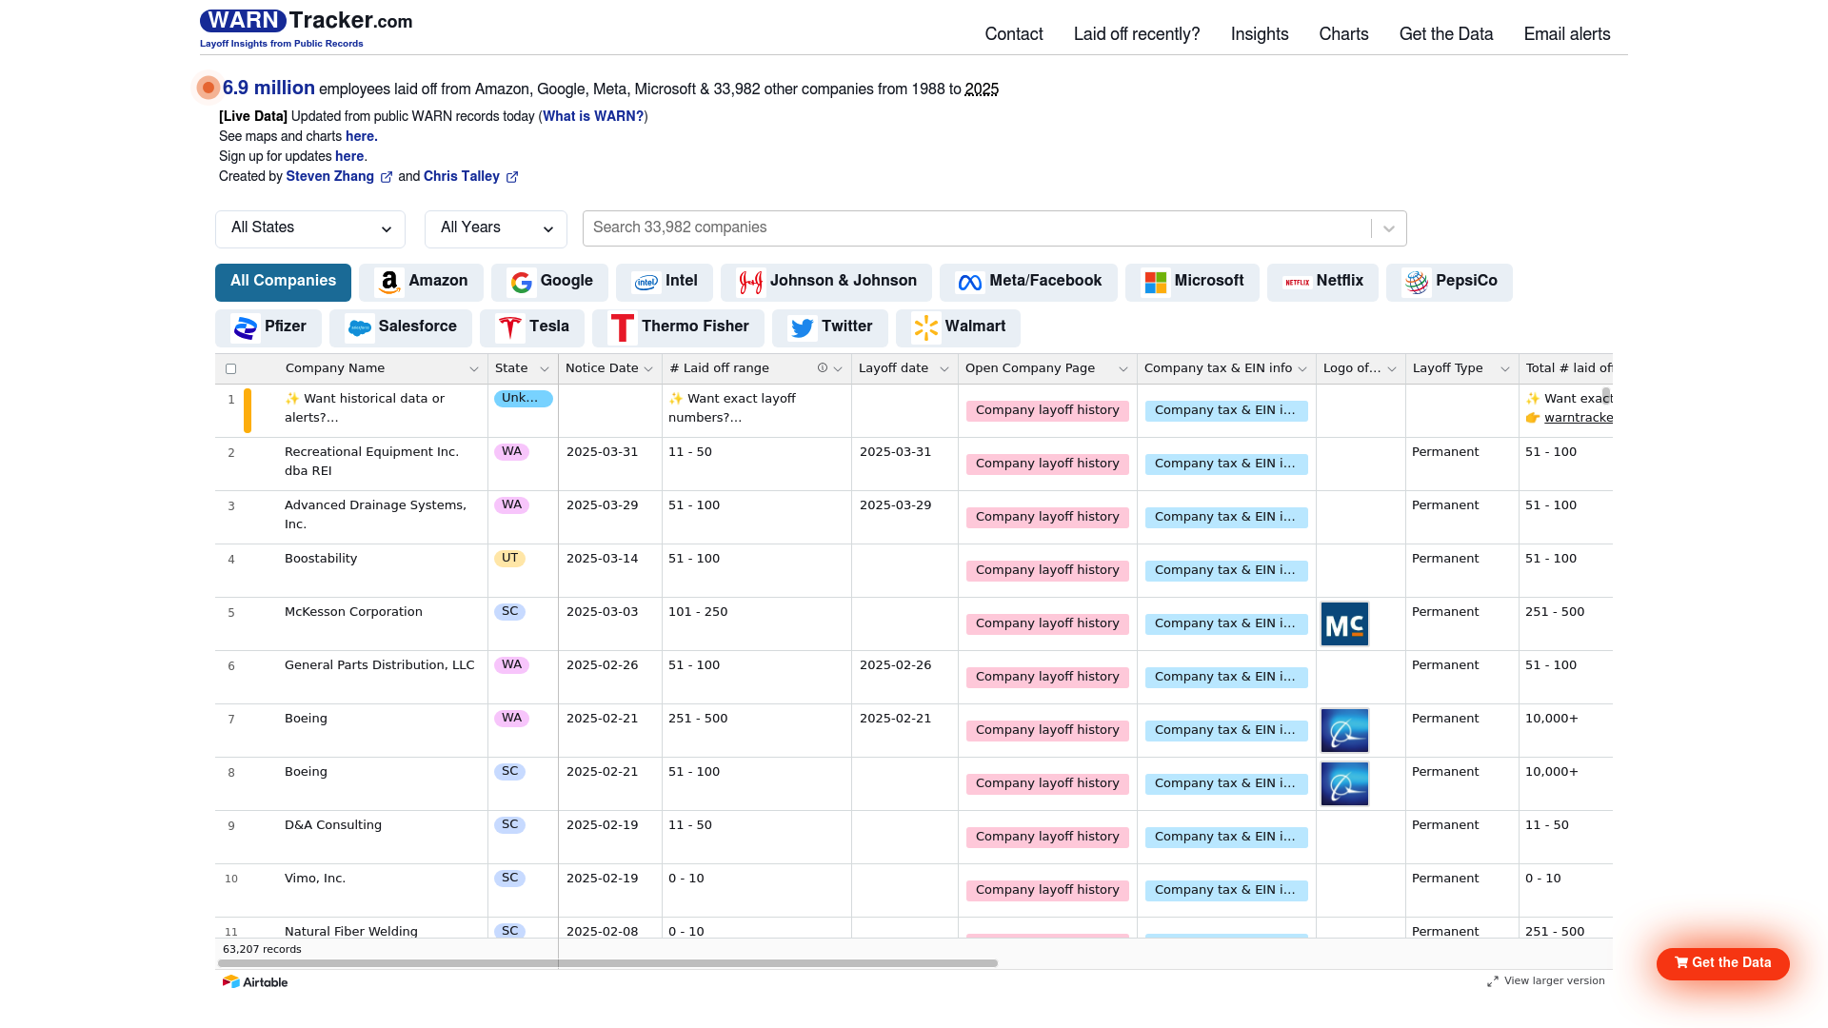This screenshot has height=1028, width=1828.
Task: Open Laid off recently? page
Action: point(1137,34)
